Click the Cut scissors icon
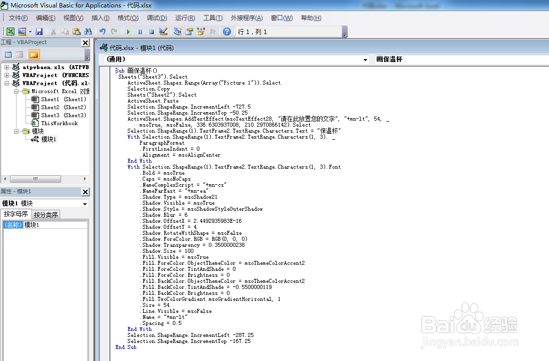 (x=53, y=32)
